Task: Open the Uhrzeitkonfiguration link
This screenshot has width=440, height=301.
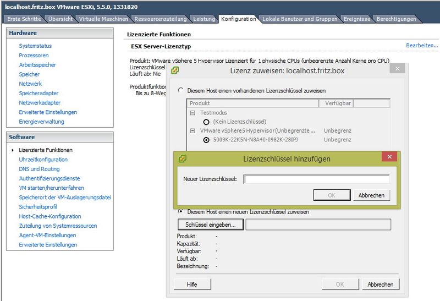Action: (x=43, y=160)
